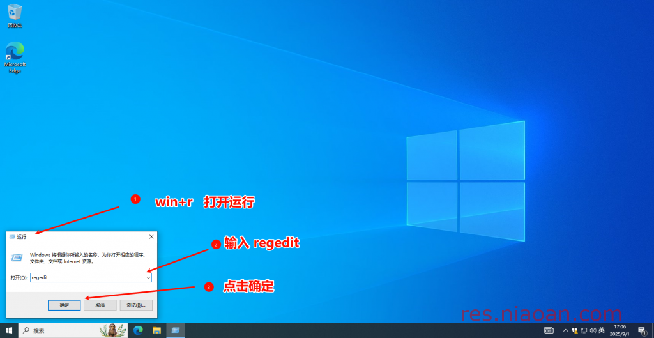This screenshot has height=338, width=654.
Task: Click the taskbar search box
Action: (x=73, y=330)
